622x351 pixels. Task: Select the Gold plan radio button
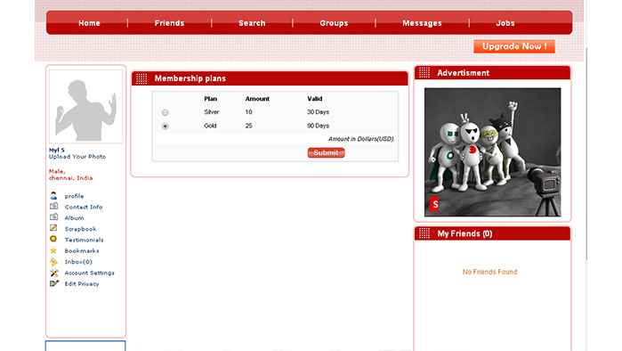[x=165, y=127]
